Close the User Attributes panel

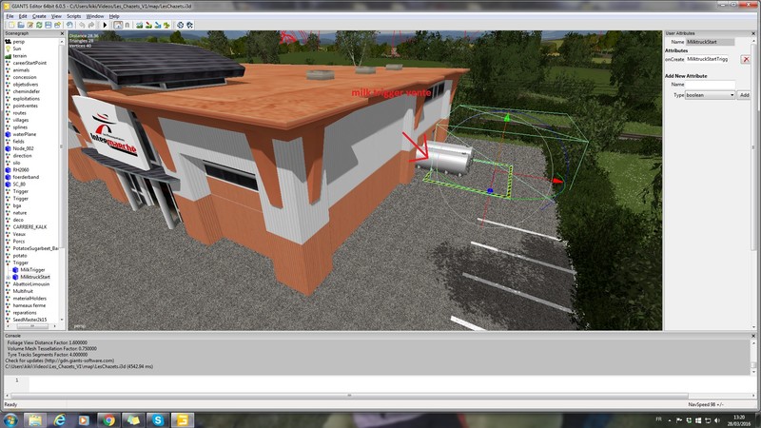(x=755, y=34)
